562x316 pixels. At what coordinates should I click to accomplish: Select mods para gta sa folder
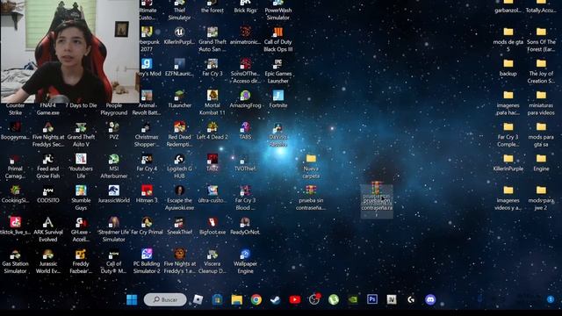[x=541, y=134]
